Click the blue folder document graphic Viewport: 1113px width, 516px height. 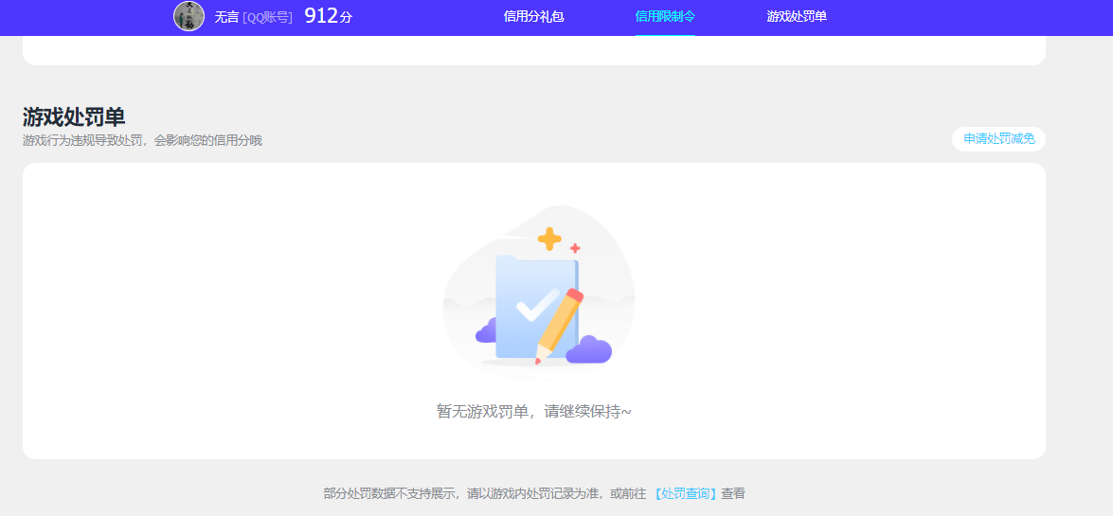(x=521, y=284)
